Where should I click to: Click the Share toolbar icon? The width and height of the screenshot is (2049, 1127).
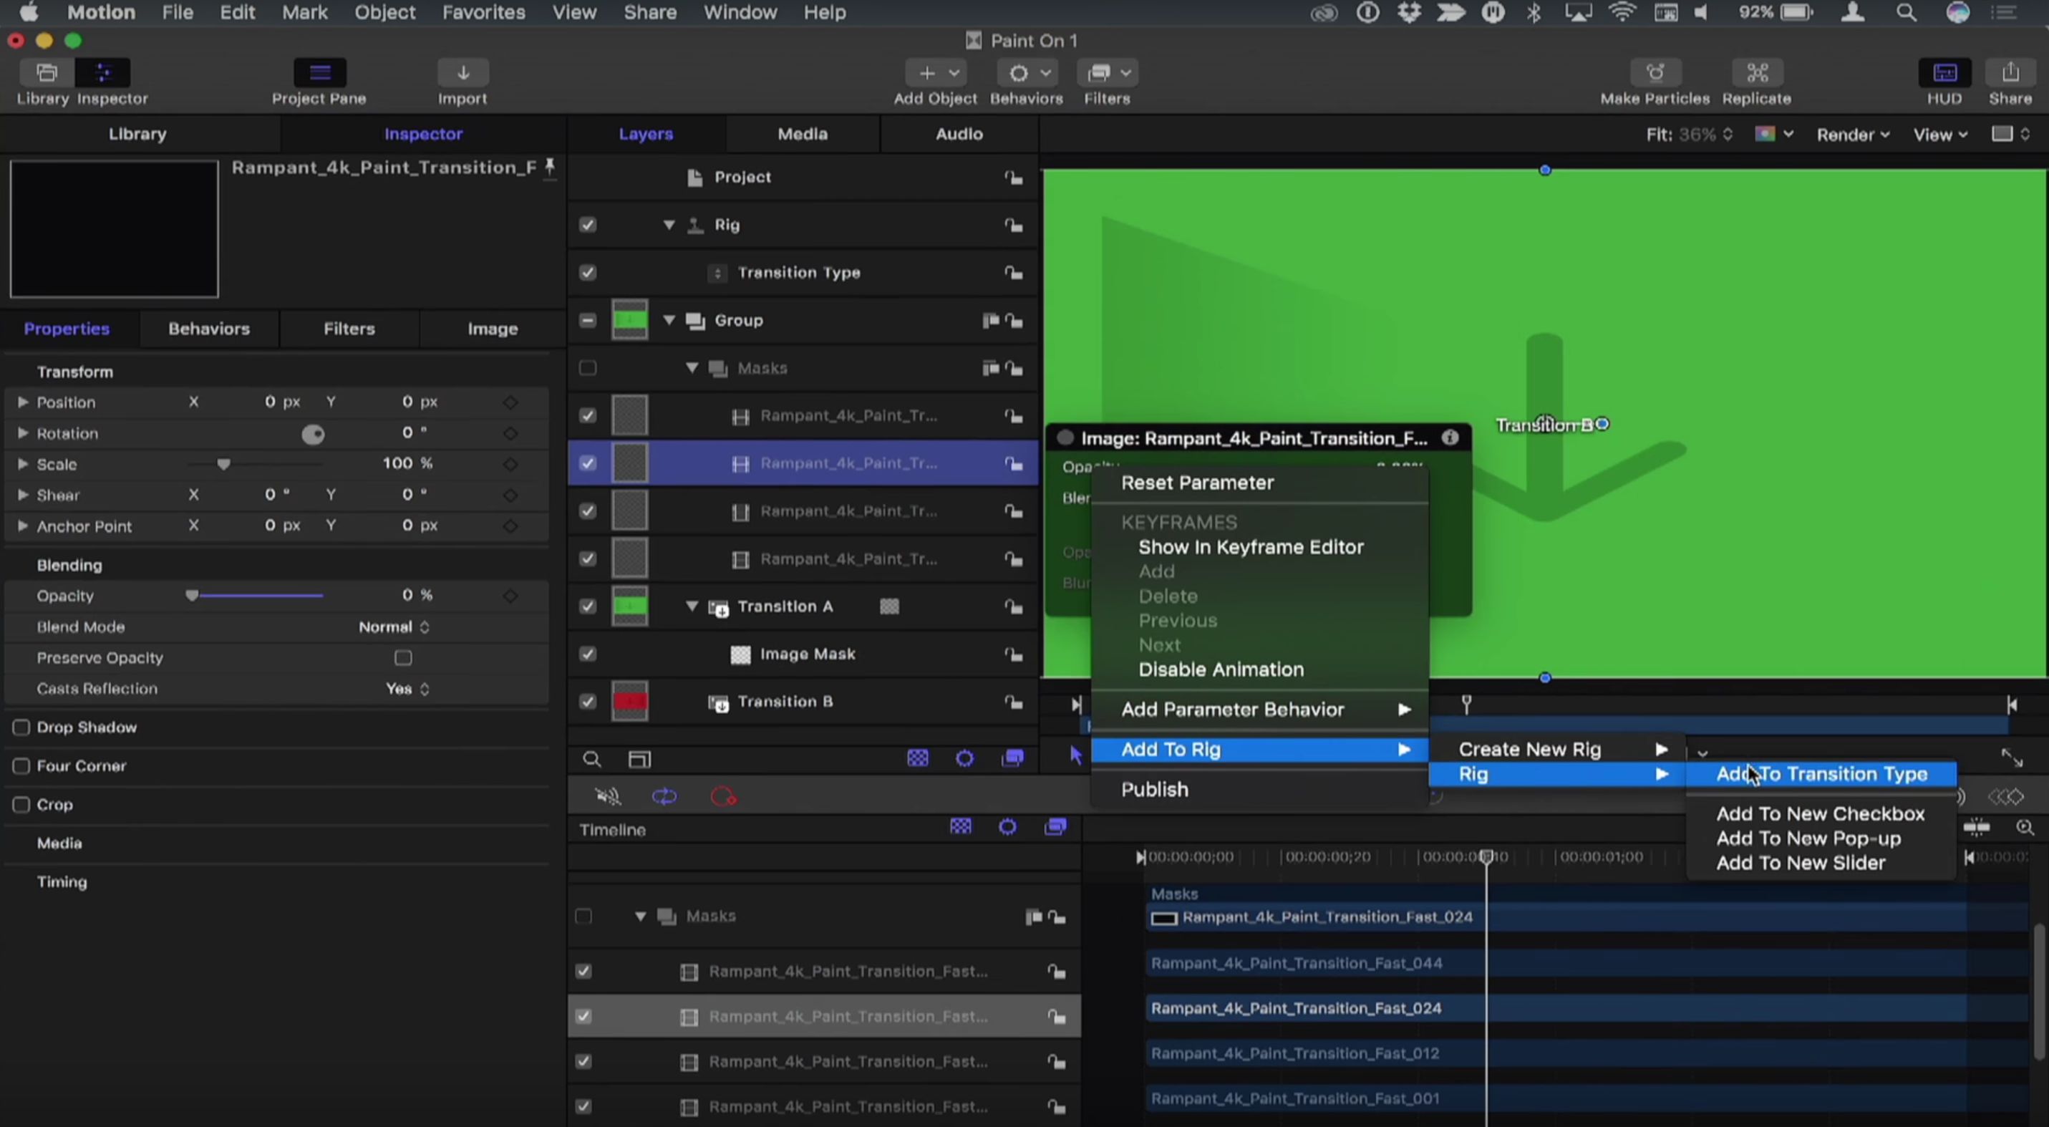[2010, 73]
